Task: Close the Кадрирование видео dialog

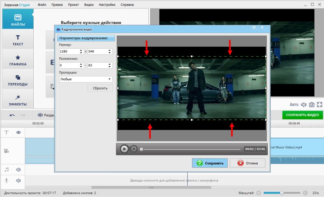Action: [262, 27]
